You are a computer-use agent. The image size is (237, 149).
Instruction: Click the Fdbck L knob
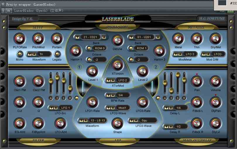197,102
